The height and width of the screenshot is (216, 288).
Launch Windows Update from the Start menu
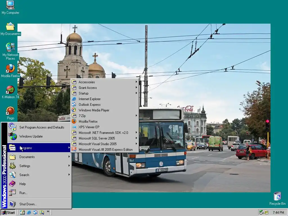(39, 136)
